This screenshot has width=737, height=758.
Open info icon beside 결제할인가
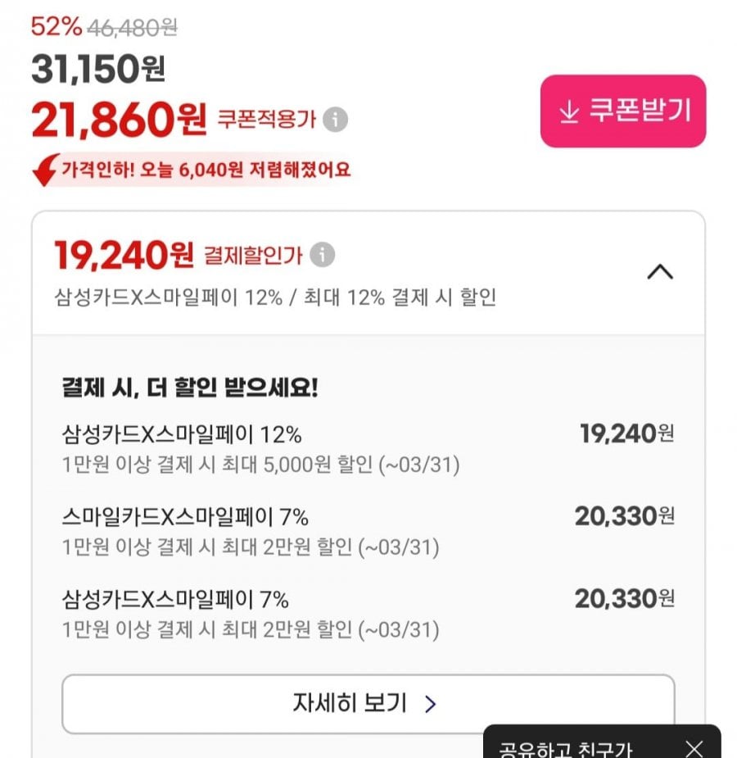(x=322, y=256)
